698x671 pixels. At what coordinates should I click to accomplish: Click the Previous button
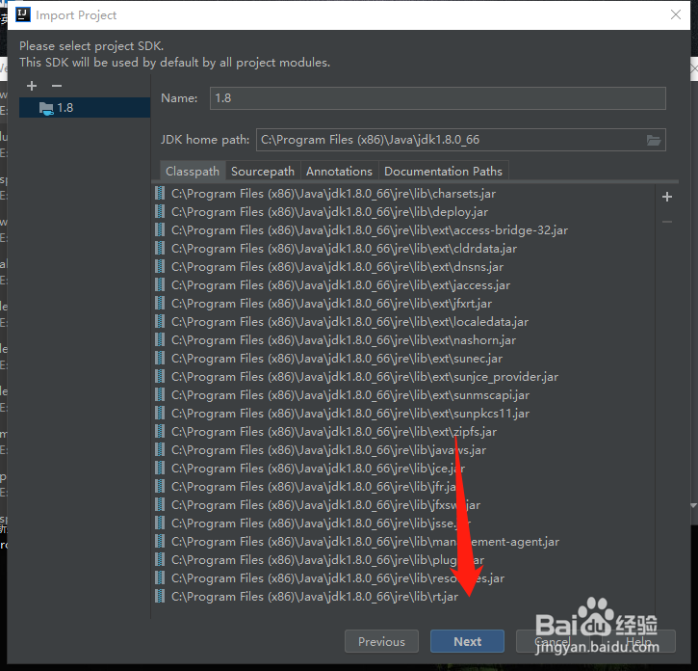point(381,641)
